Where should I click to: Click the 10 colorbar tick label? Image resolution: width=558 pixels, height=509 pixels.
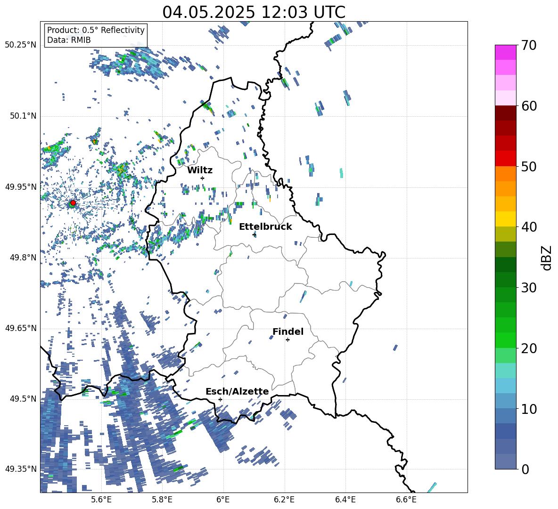[x=529, y=409]
